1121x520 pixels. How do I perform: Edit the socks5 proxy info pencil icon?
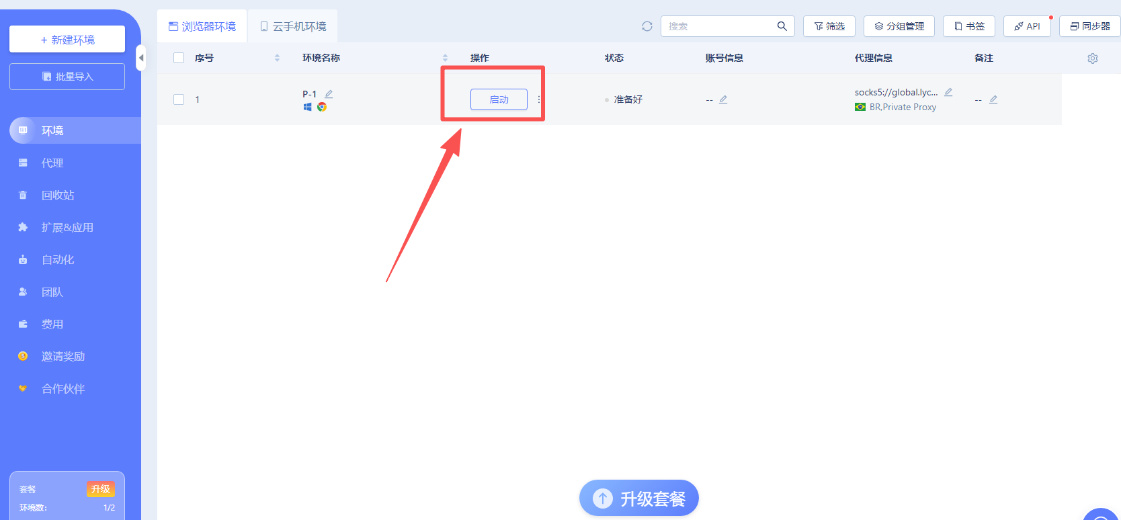coord(948,92)
